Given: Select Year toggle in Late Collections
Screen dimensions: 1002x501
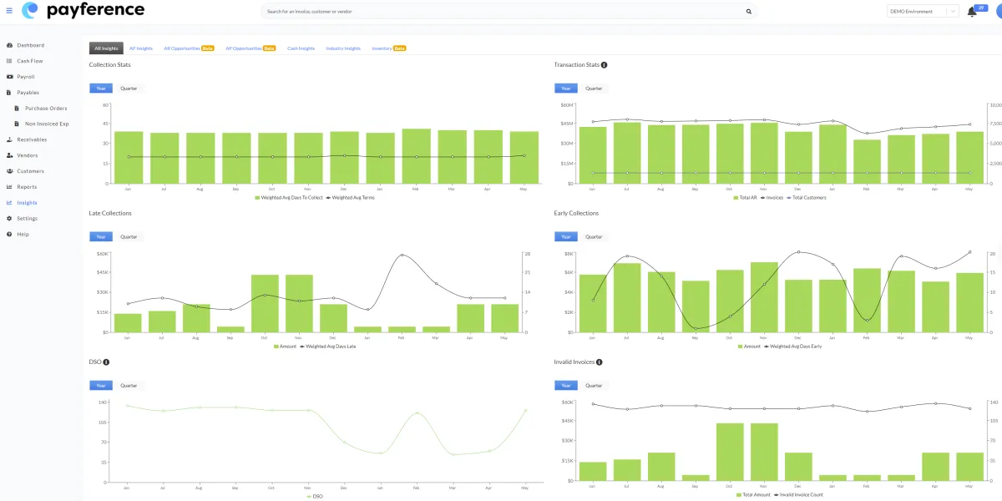Looking at the screenshot, I should [x=100, y=237].
